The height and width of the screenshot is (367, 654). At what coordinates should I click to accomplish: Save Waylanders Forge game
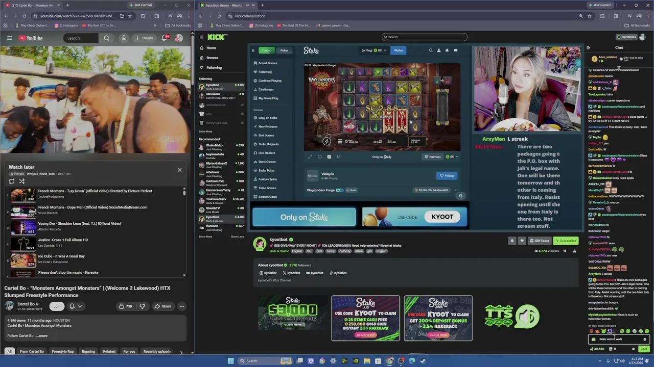click(352, 190)
